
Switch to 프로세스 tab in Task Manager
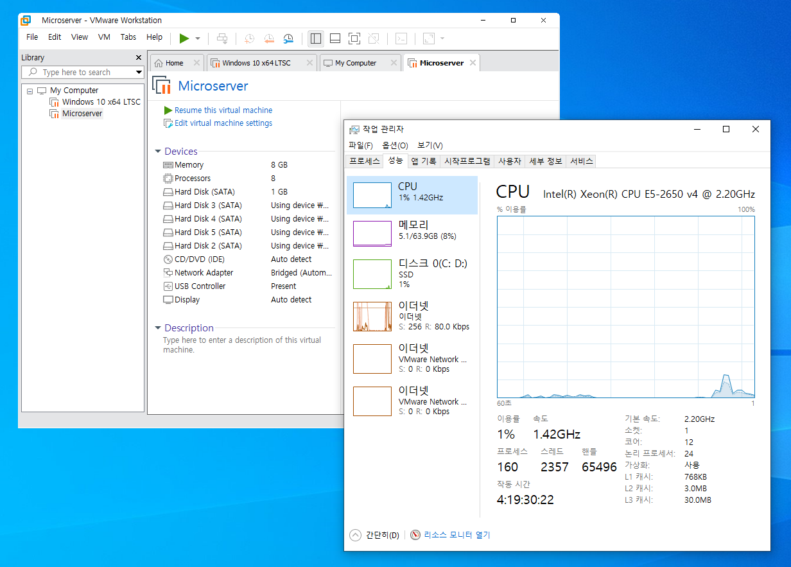click(x=364, y=161)
